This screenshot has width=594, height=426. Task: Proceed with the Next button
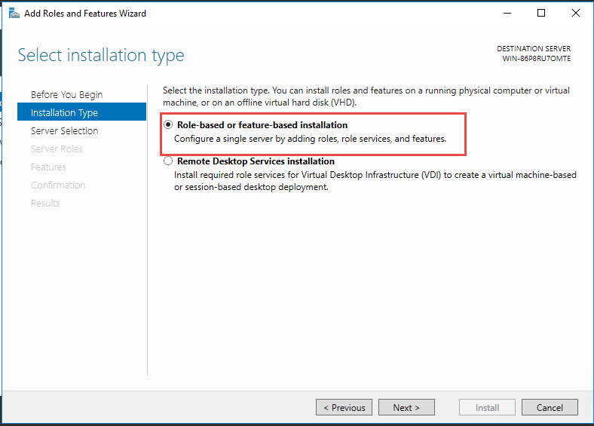[x=406, y=407]
